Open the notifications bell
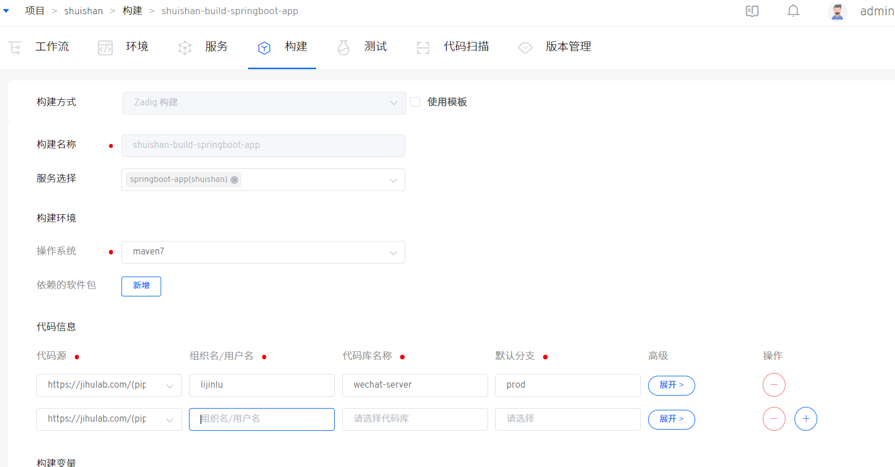Image resolution: width=895 pixels, height=467 pixels. pyautogui.click(x=793, y=11)
